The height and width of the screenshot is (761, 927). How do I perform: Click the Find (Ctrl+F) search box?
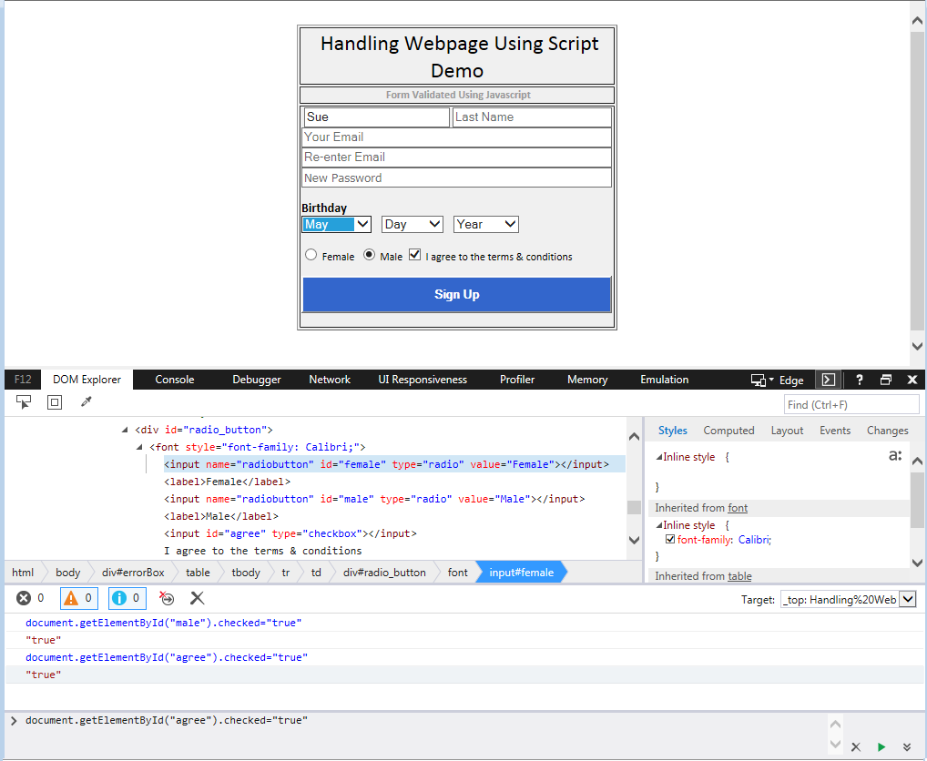click(x=851, y=405)
